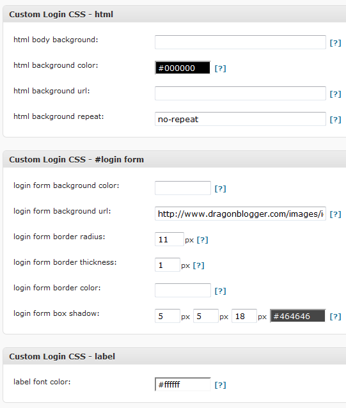The width and height of the screenshot is (346, 408).
Task: Focus the login form background url field
Action: coord(240,214)
